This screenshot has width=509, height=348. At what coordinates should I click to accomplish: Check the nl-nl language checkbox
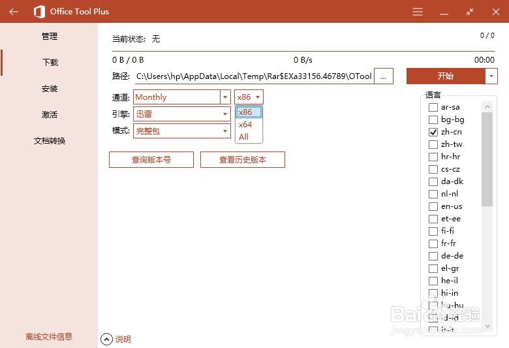433,194
